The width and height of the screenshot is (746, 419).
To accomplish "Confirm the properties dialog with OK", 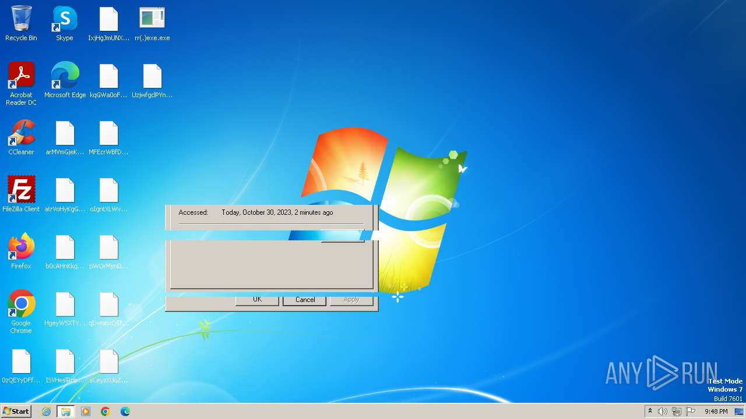I will coord(257,300).
